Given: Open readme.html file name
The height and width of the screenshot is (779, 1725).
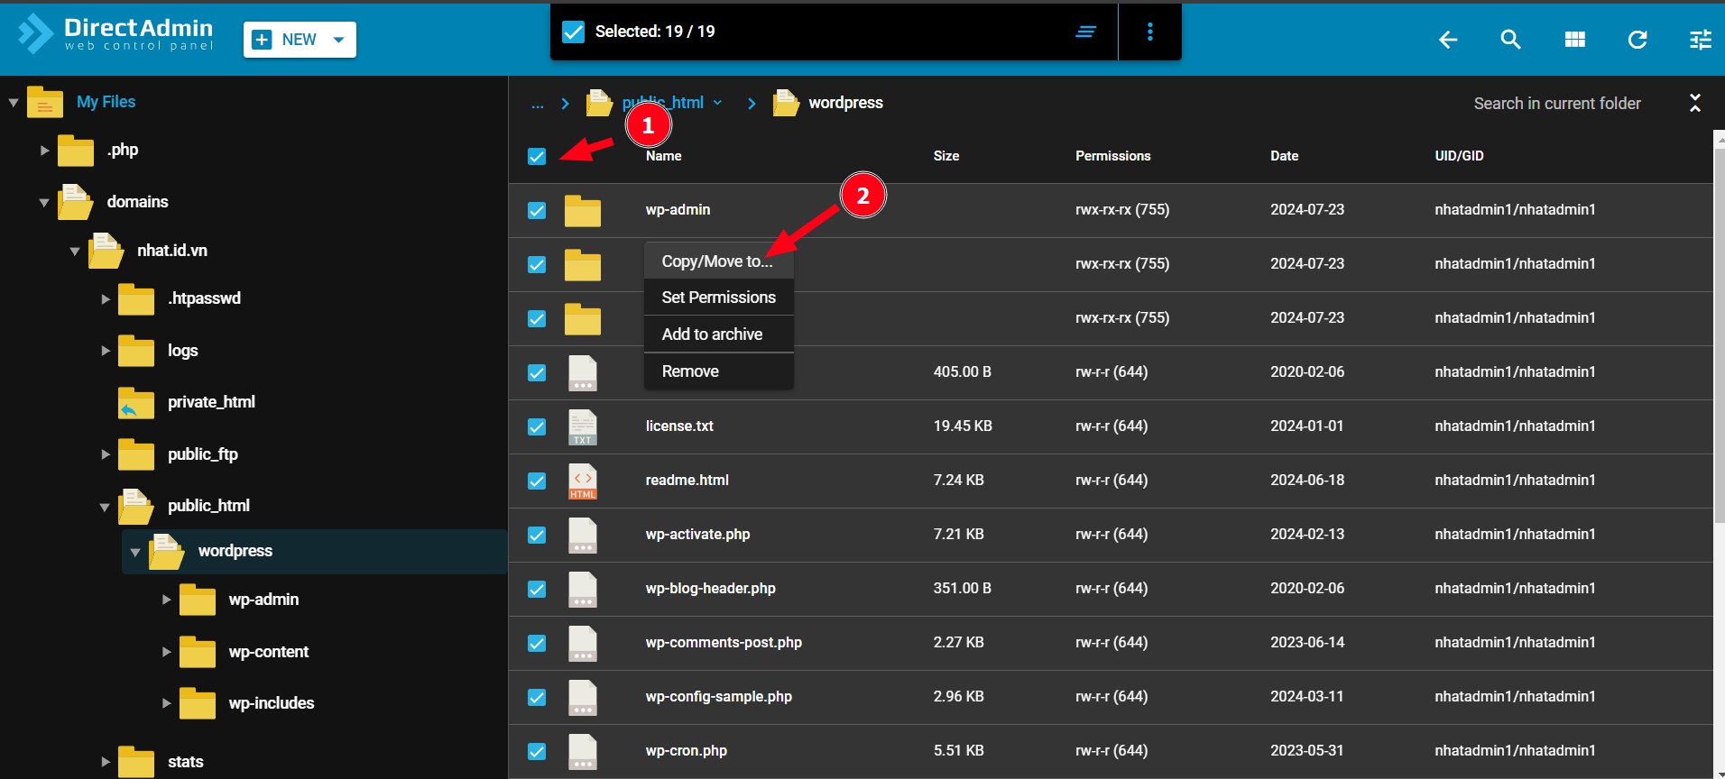Looking at the screenshot, I should [x=687, y=480].
